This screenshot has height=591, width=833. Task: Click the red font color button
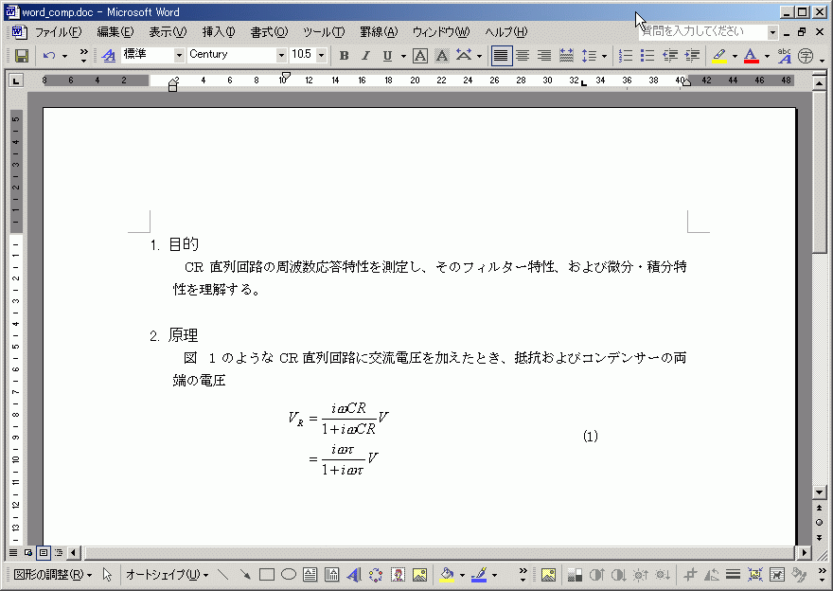pyautogui.click(x=751, y=56)
